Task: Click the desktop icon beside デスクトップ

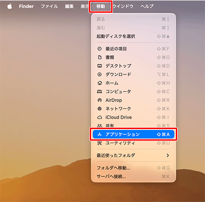Action: coord(99,66)
